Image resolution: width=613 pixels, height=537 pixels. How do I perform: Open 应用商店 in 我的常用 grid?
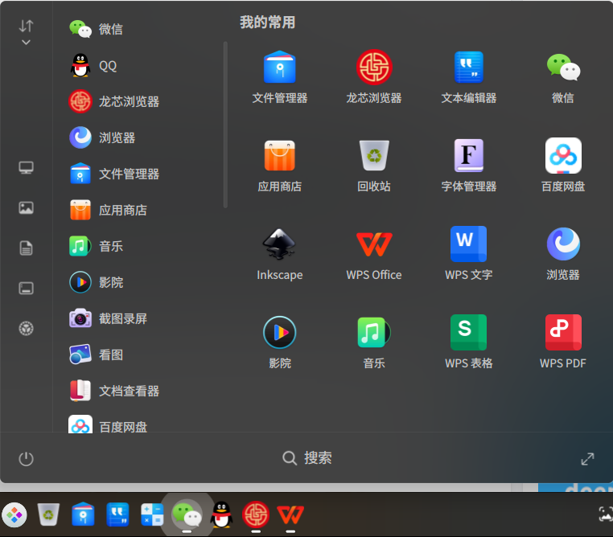tap(279, 166)
